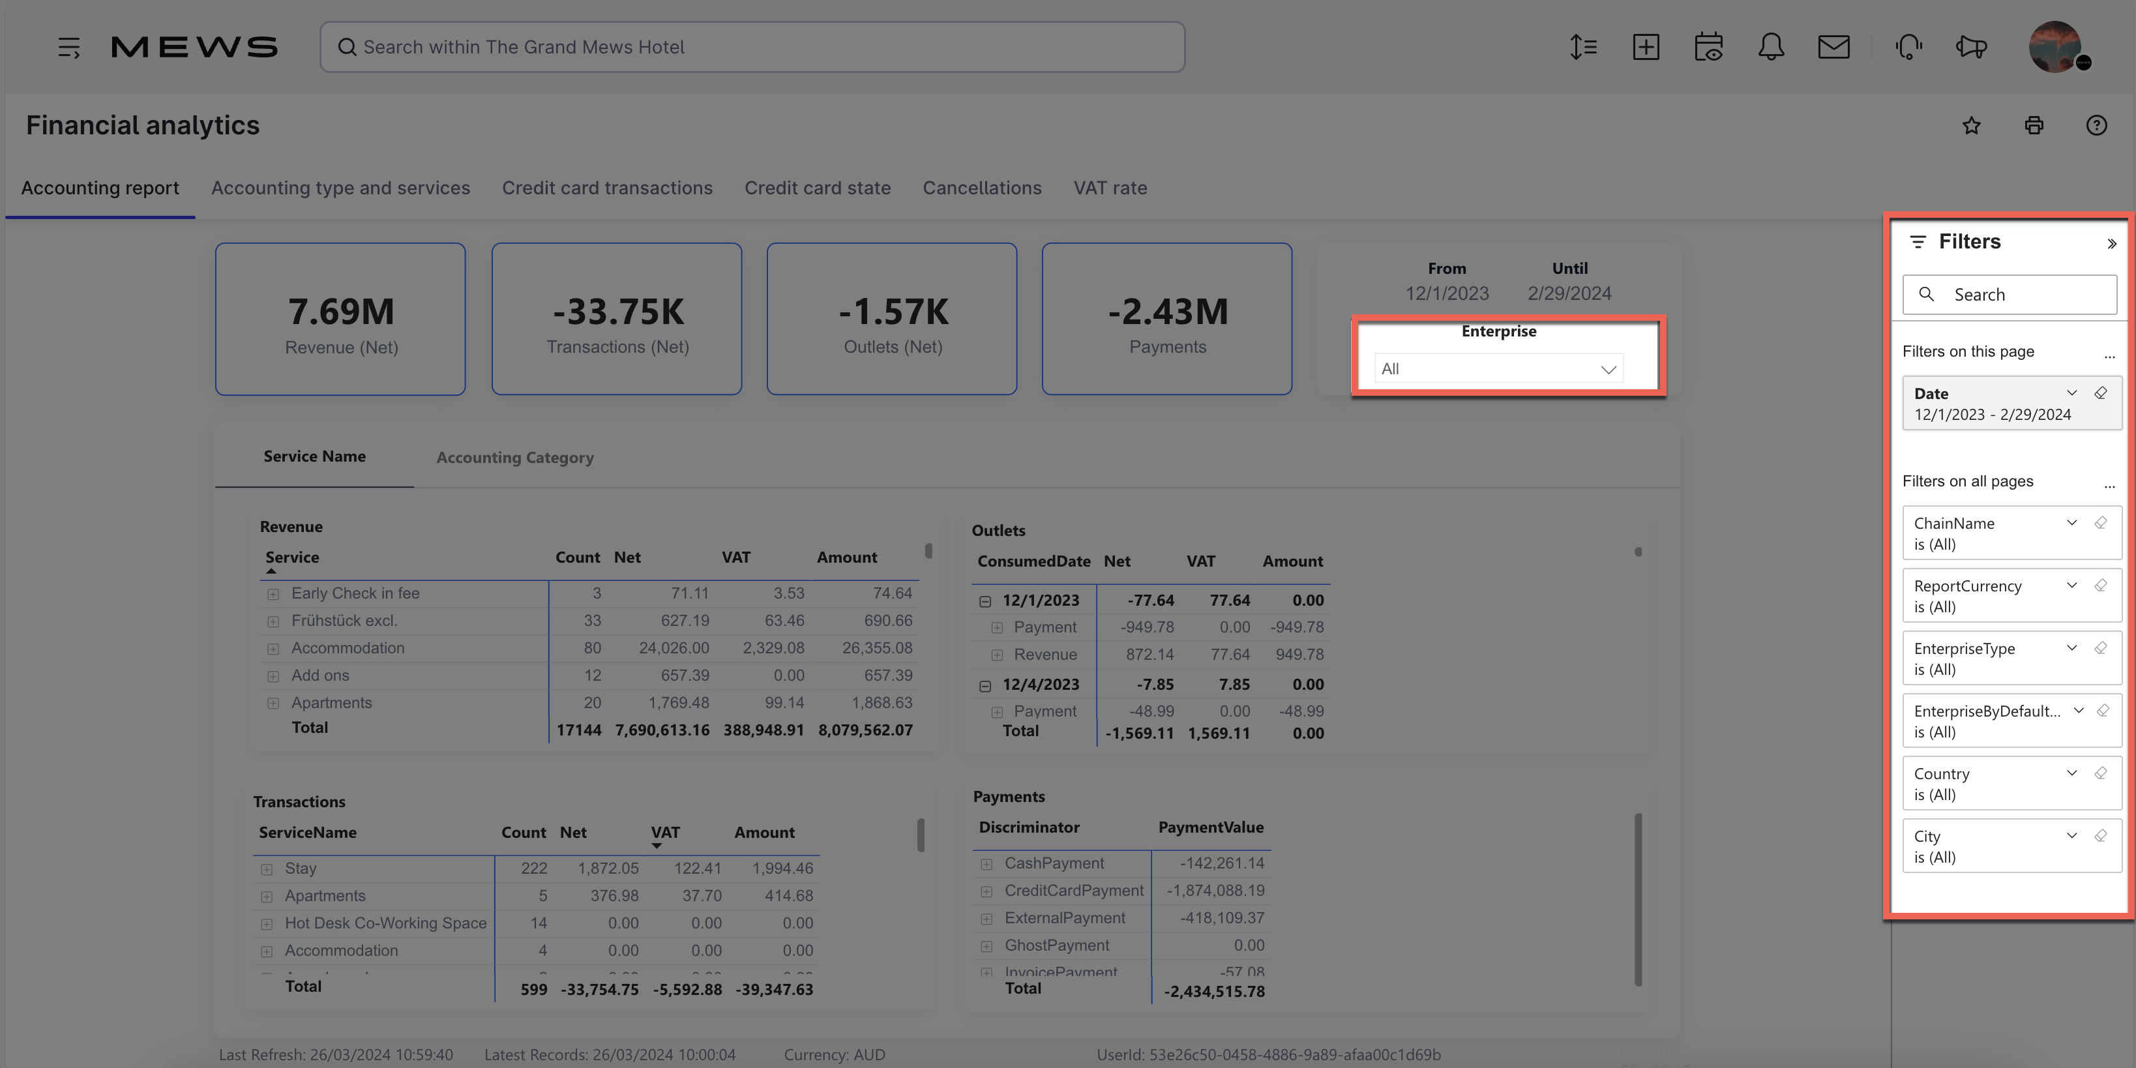
Task: Clear the EnterpriseType filter eraser icon
Action: pos(2100,647)
